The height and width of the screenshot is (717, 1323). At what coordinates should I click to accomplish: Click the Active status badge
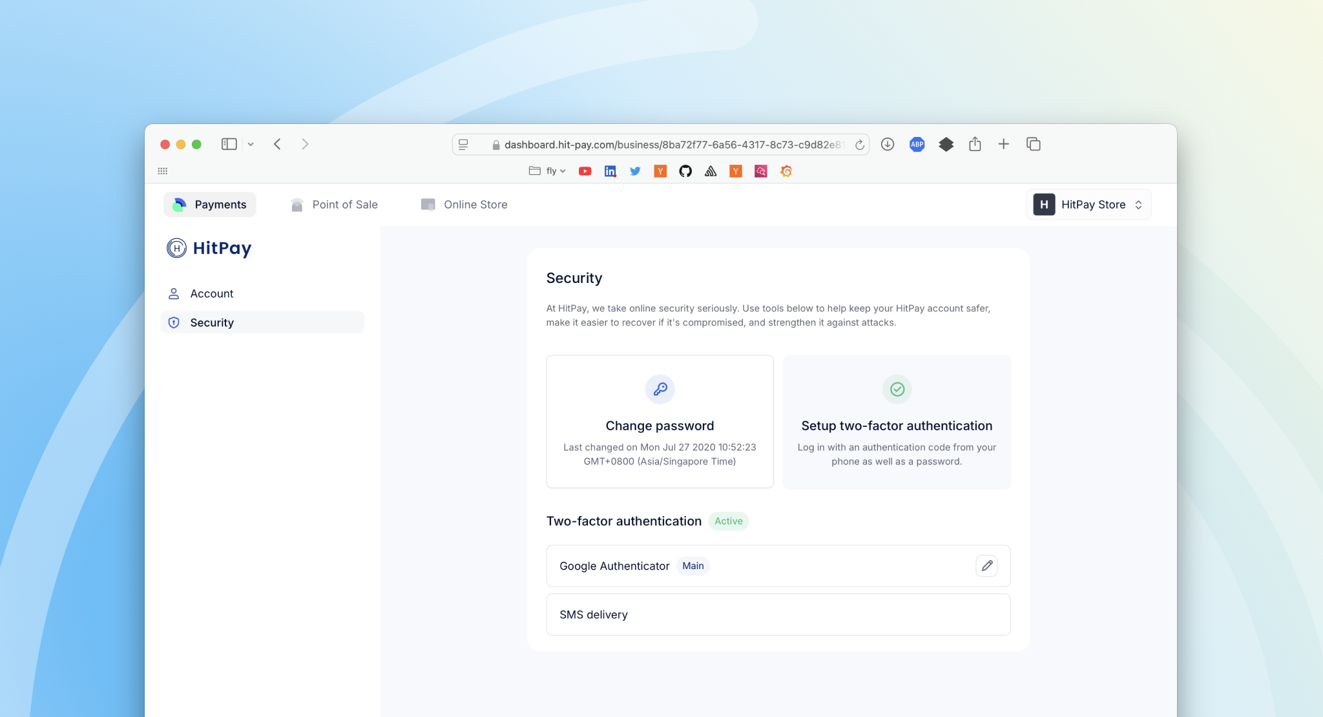click(729, 521)
